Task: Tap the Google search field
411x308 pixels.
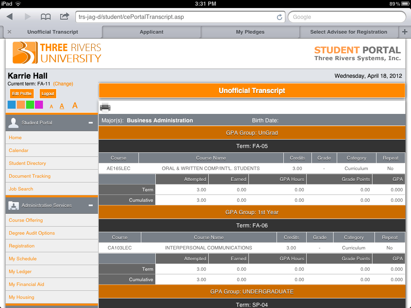Action: point(347,17)
